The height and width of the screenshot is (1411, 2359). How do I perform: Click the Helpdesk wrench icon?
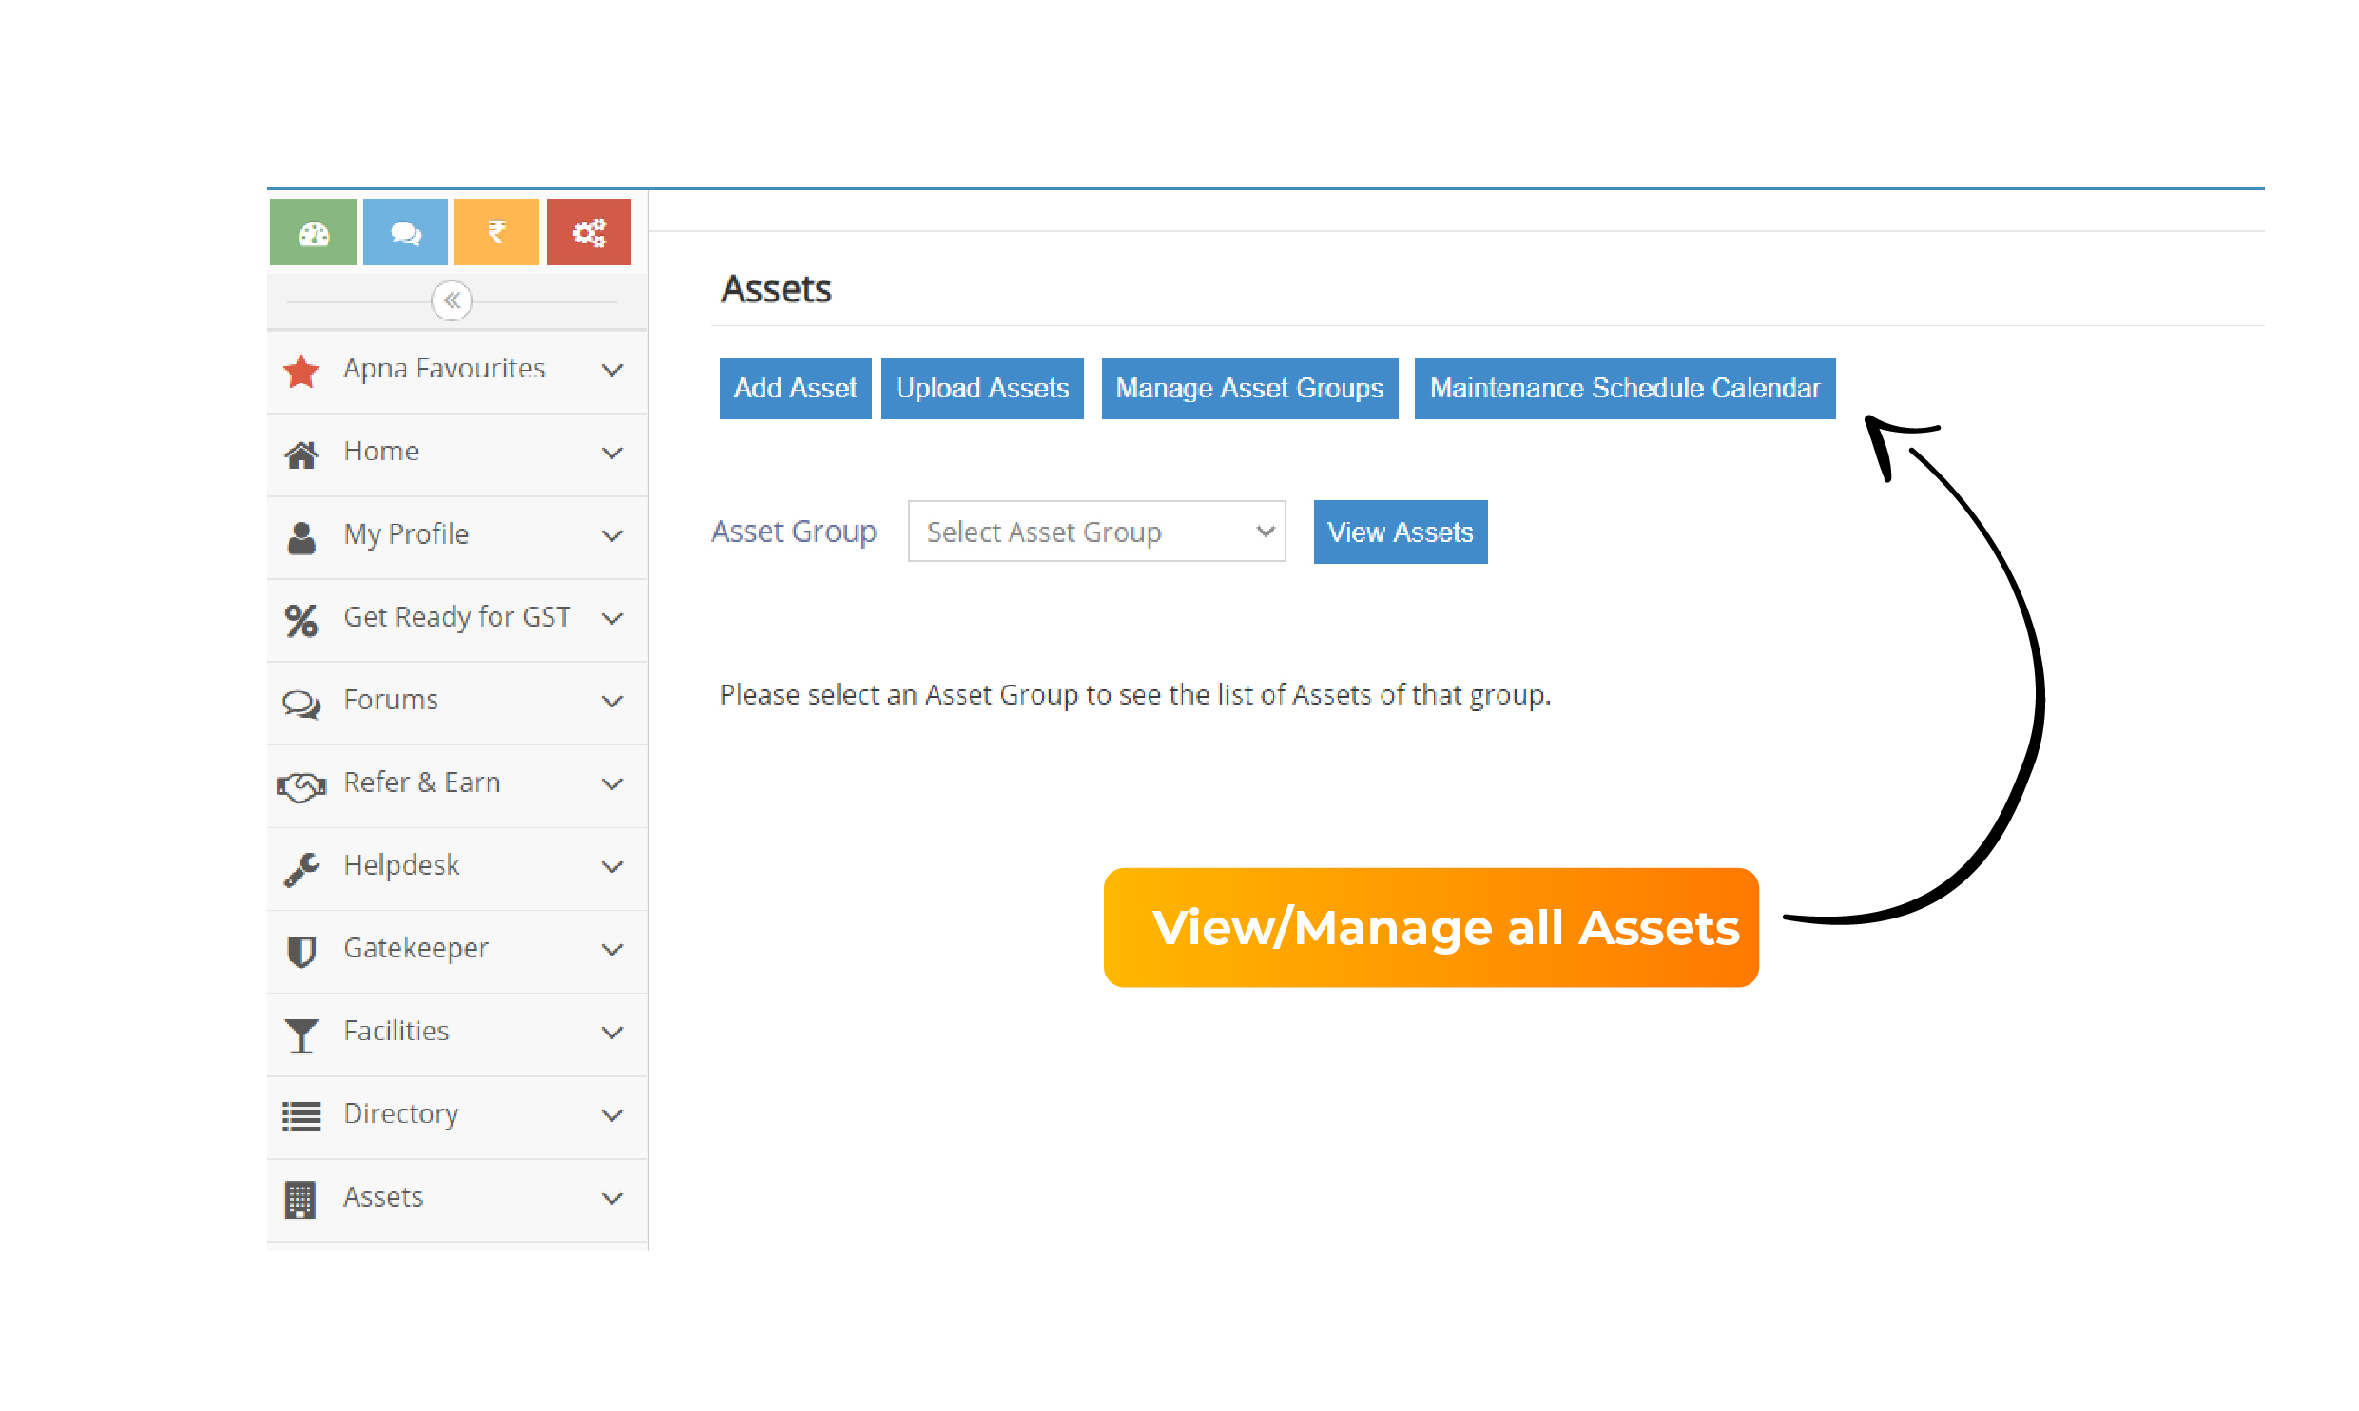click(x=301, y=868)
